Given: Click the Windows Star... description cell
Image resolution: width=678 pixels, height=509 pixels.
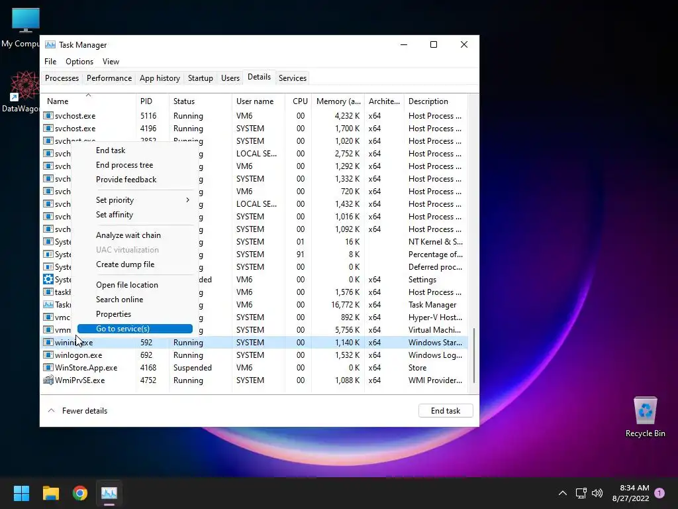Looking at the screenshot, I should tap(435, 343).
